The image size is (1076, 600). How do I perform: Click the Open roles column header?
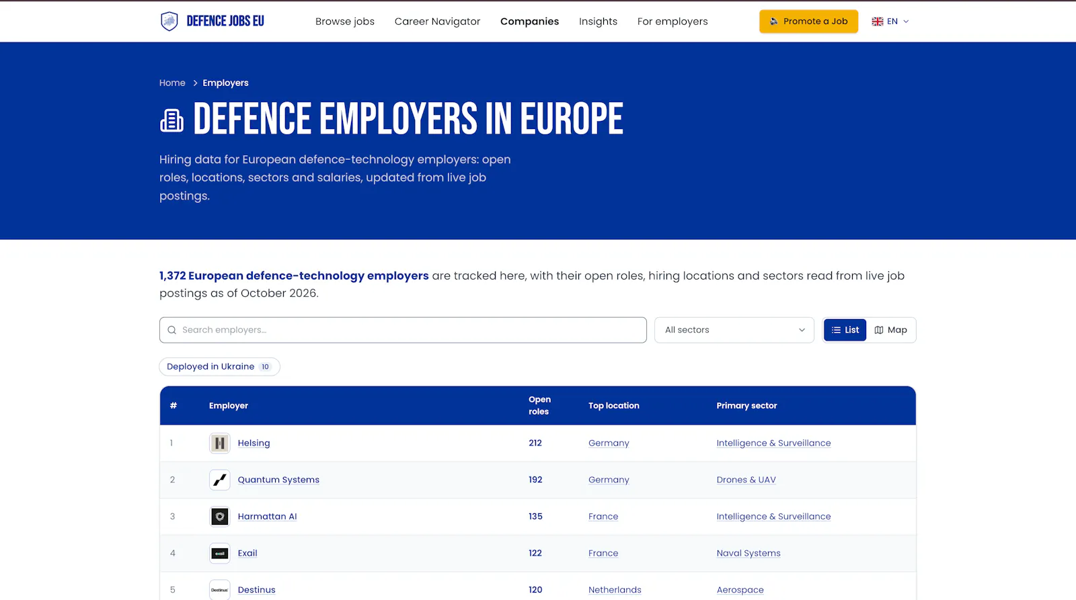(x=539, y=406)
